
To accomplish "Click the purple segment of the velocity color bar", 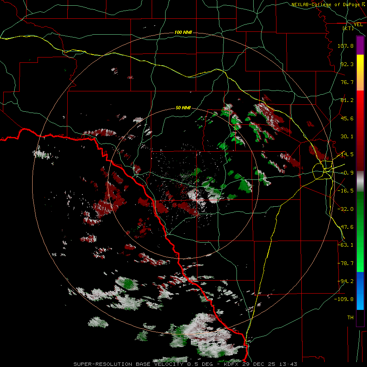I will pos(360,46).
